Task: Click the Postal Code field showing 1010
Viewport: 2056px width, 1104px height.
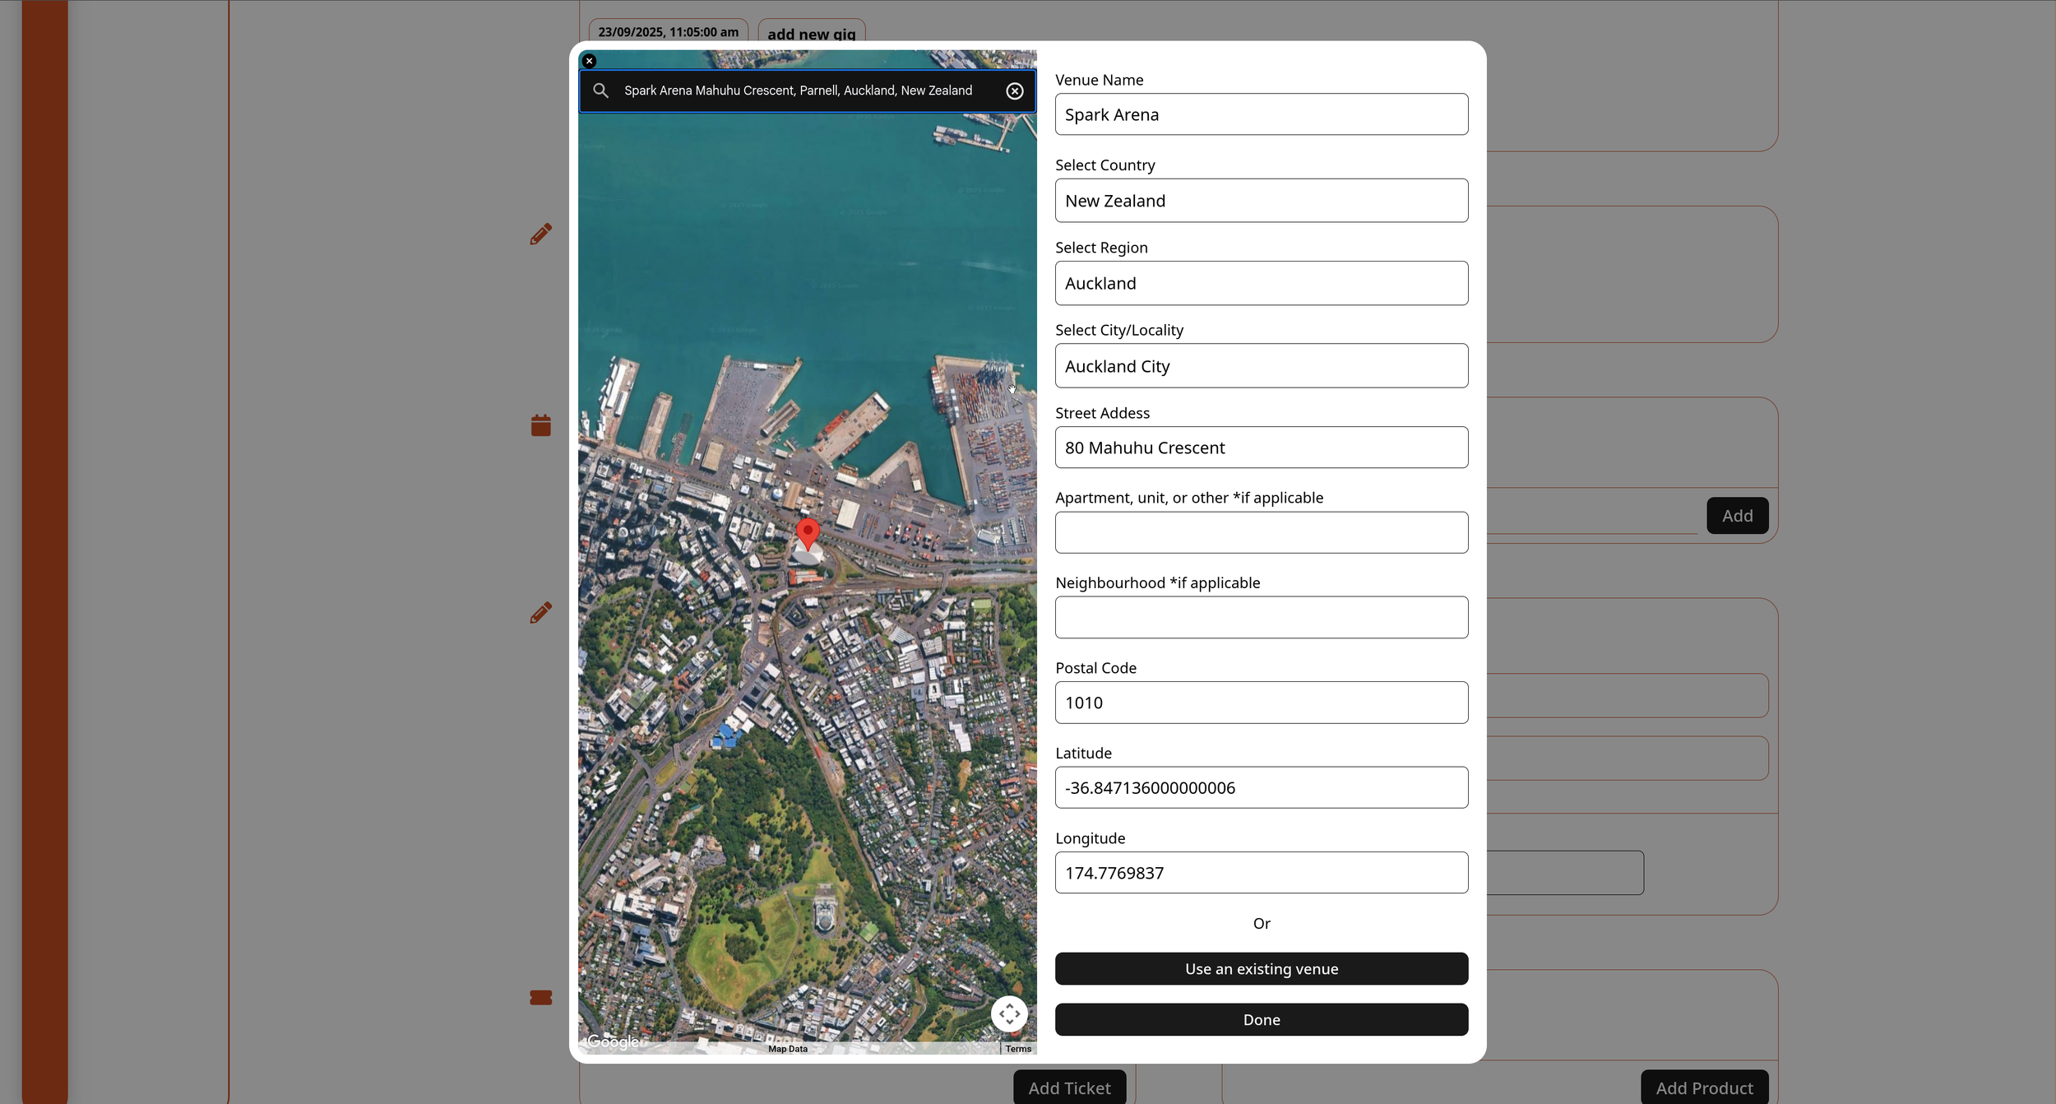Action: pyautogui.click(x=1261, y=703)
